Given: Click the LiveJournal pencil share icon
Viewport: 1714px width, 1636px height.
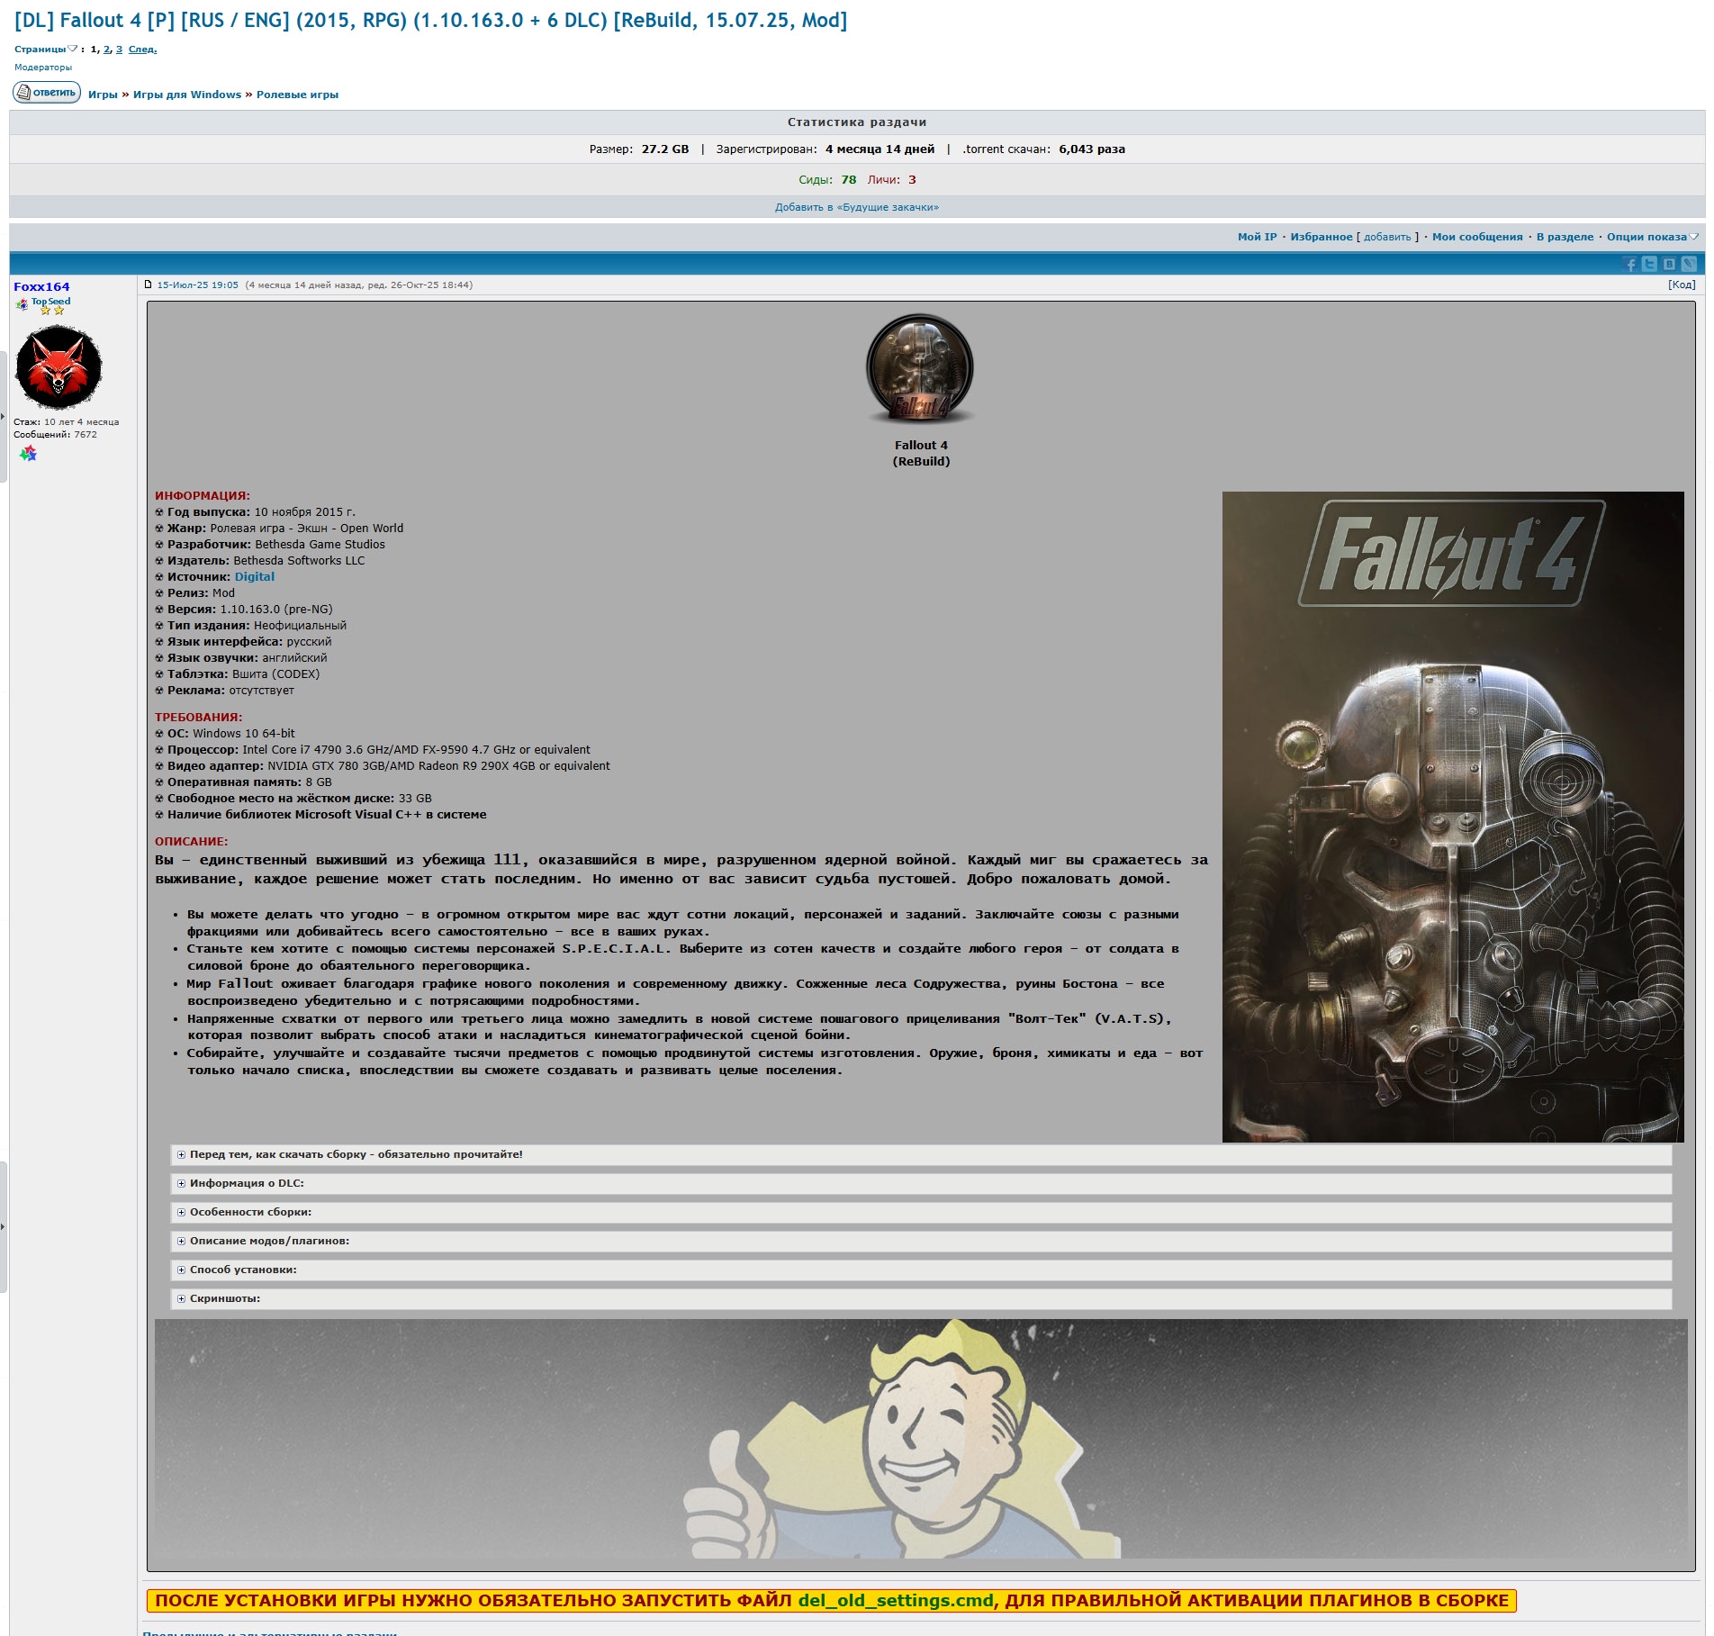Looking at the screenshot, I should tap(1689, 264).
